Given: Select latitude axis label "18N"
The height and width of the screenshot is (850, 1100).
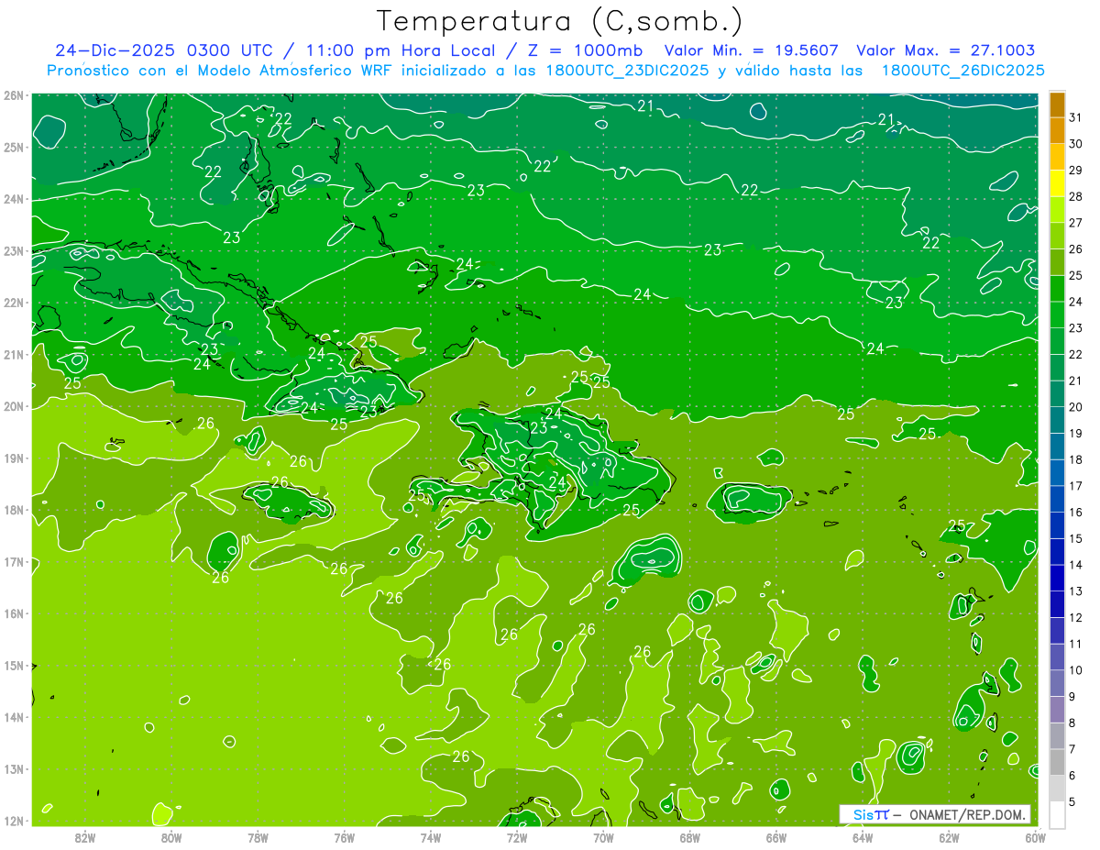Looking at the screenshot, I should (14, 510).
